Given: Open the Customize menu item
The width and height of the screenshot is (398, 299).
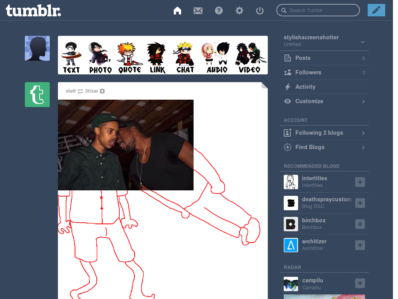Looking at the screenshot, I should click(x=325, y=101).
